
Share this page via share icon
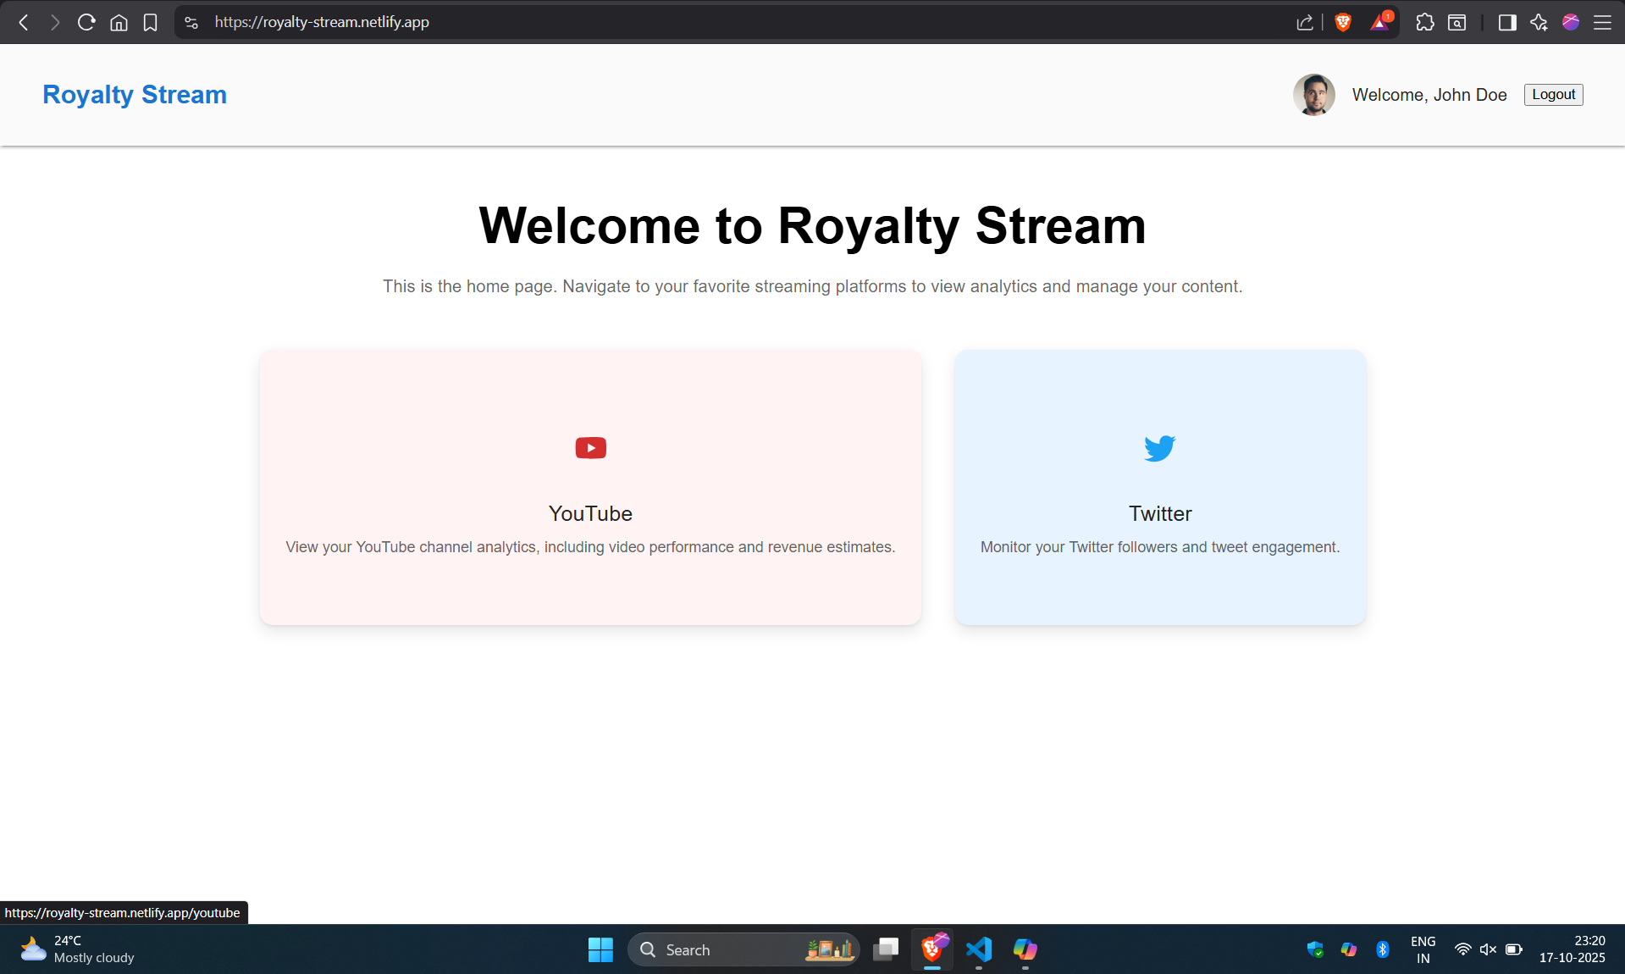coord(1304,23)
